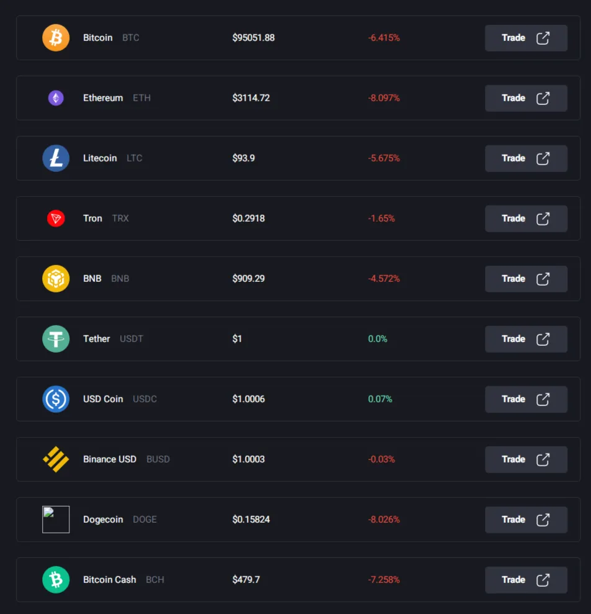The height and width of the screenshot is (614, 591).
Task: Click the Binance USD striped logo icon
Action: (56, 459)
